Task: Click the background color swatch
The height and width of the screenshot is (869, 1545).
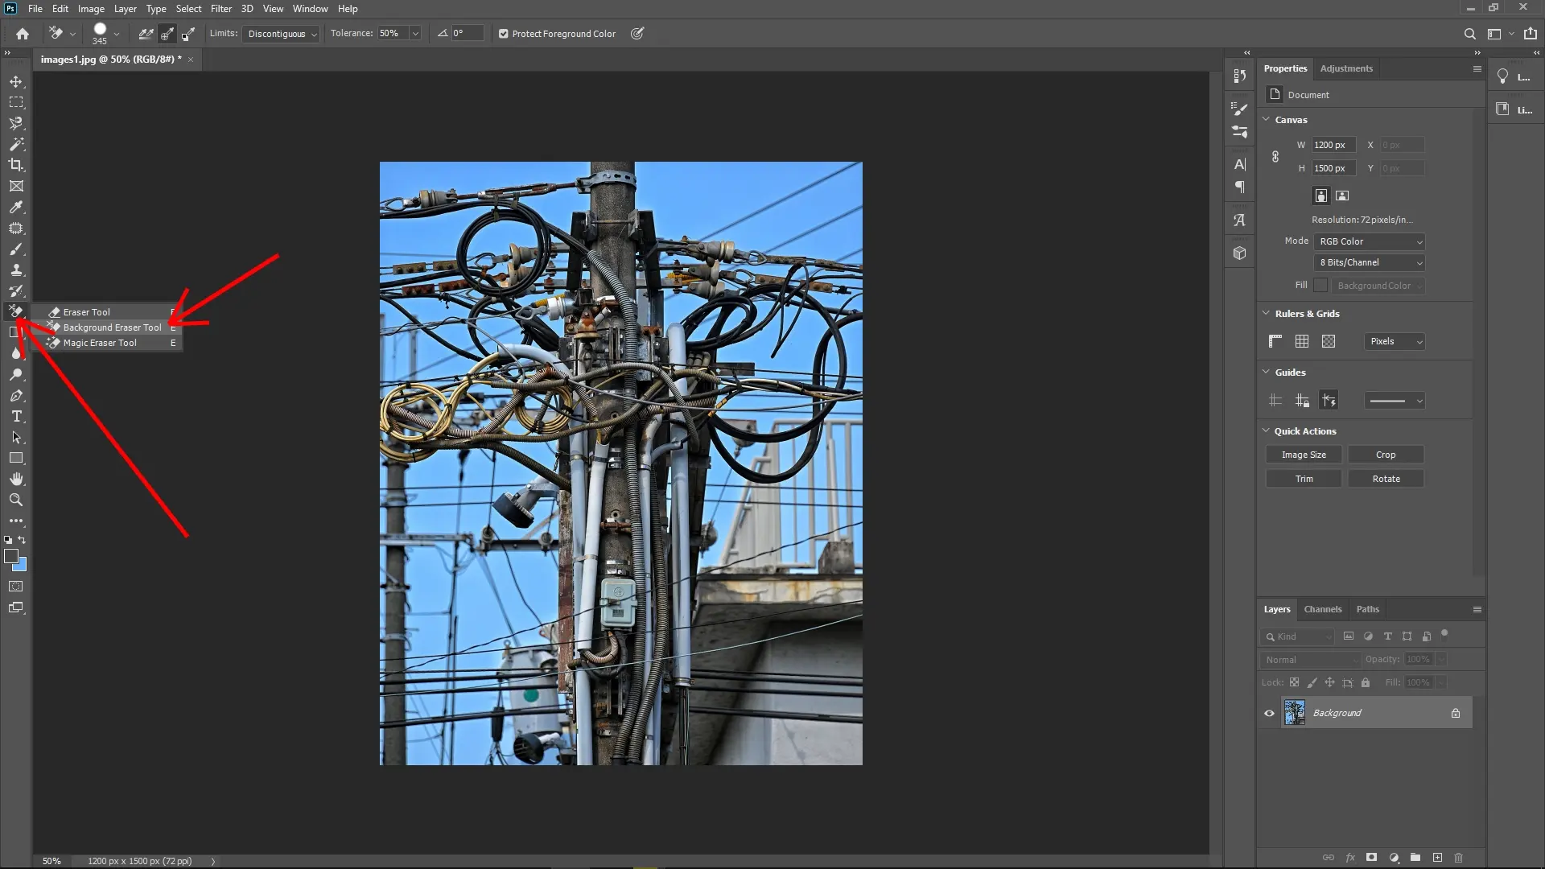Action: 19,563
